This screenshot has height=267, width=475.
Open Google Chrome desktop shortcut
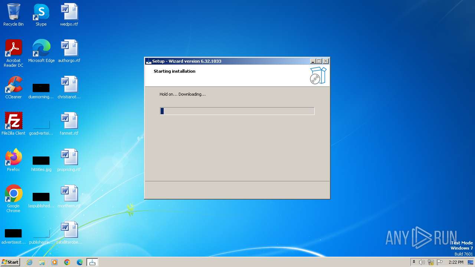(13, 199)
